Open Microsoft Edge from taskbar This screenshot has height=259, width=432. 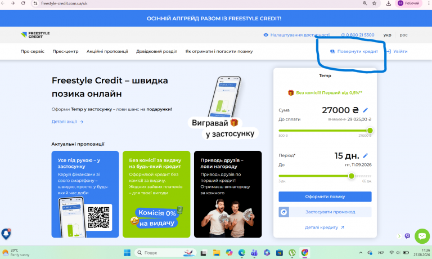point(242,253)
